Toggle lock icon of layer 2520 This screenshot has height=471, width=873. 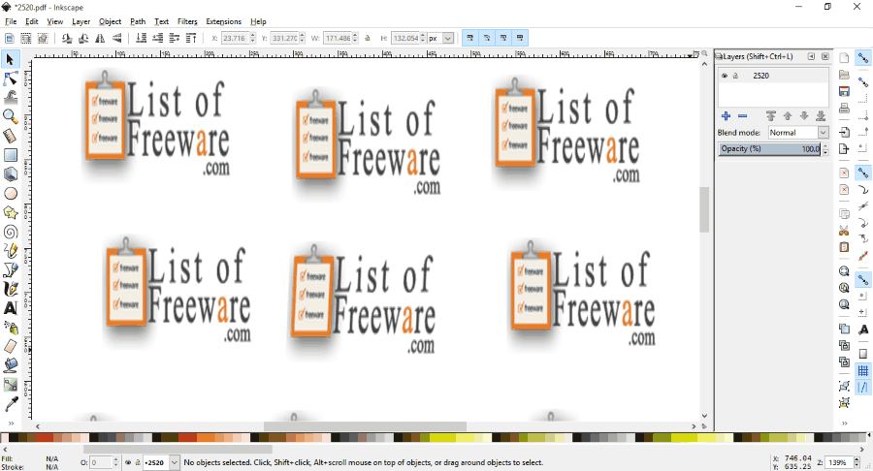pos(735,76)
